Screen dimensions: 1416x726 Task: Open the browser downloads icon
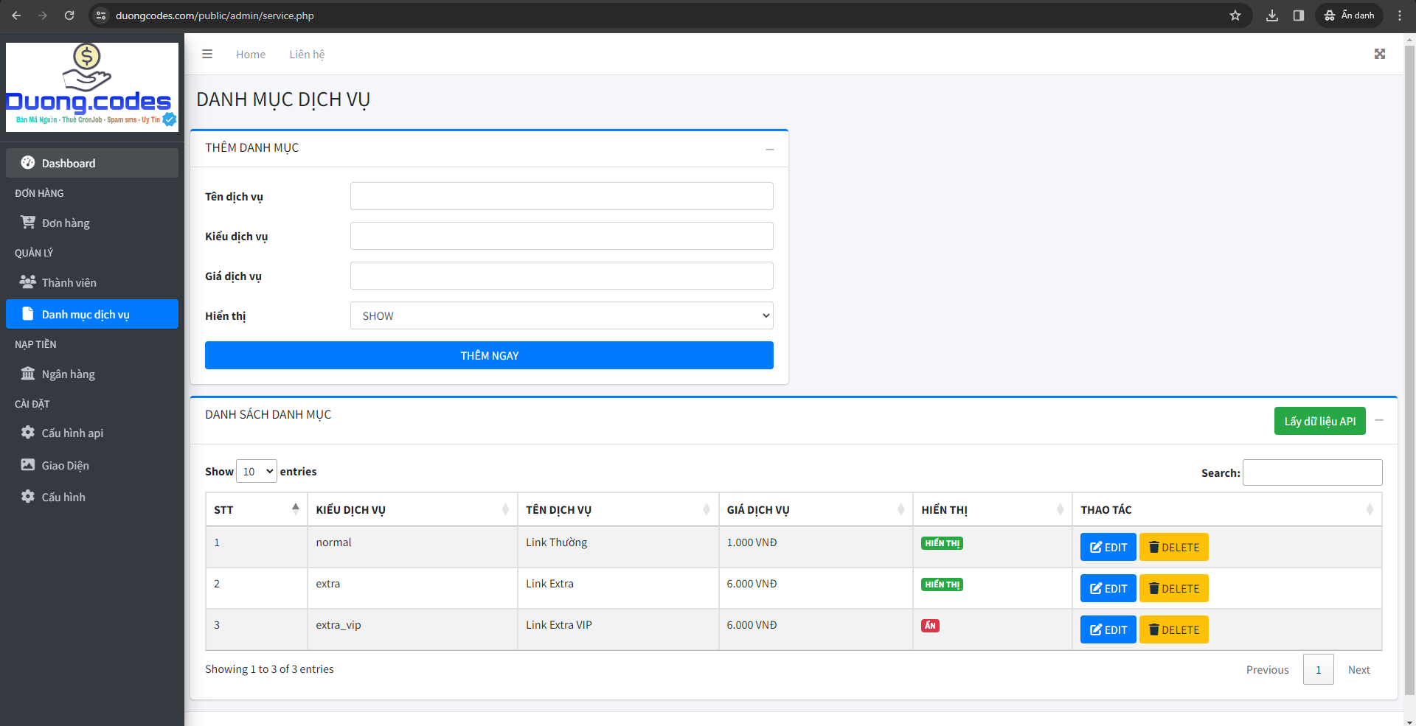point(1271,15)
